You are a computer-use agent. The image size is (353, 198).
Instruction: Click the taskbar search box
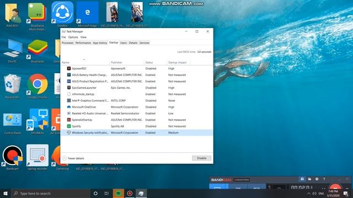[51, 193]
